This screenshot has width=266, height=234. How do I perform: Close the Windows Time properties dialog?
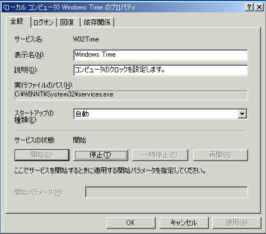tap(259, 7)
